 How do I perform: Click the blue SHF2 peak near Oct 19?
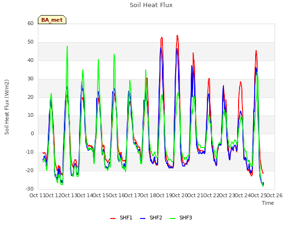[161, 48]
